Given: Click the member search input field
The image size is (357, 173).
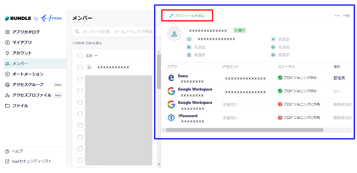Looking at the screenshot, I should pyautogui.click(x=116, y=32).
